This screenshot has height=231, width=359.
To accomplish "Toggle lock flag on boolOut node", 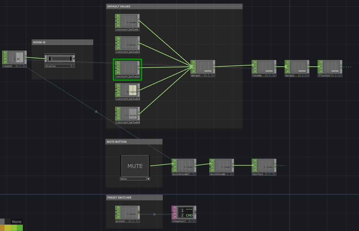I will click(x=255, y=170).
